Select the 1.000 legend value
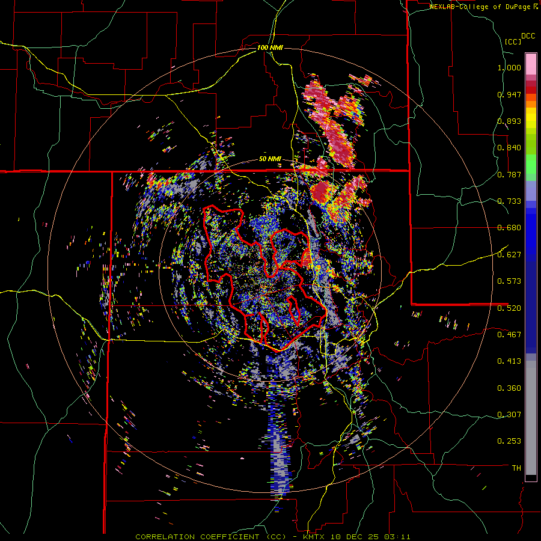The width and height of the screenshot is (541, 541). tap(509, 67)
